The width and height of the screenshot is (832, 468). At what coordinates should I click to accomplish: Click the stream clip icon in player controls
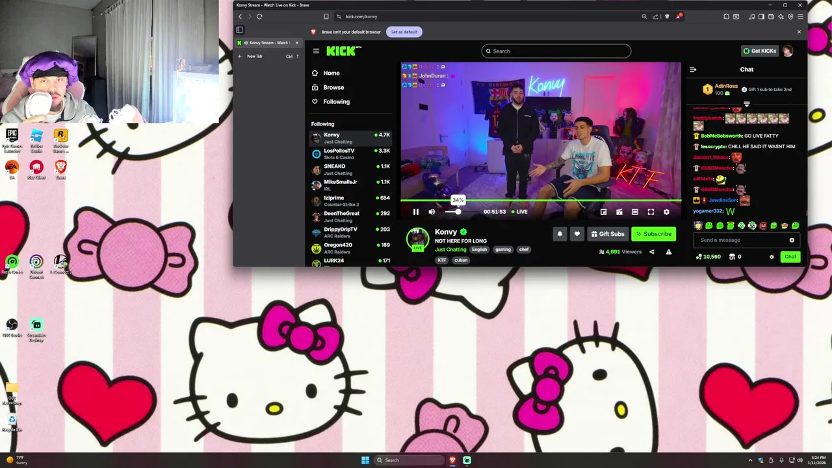619,212
